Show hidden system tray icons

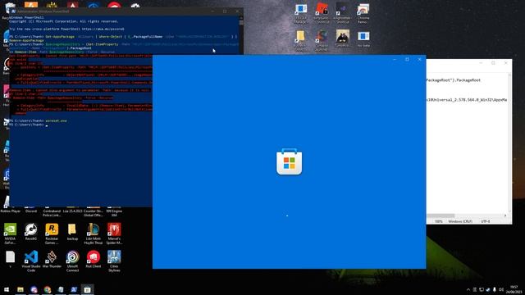click(x=468, y=289)
